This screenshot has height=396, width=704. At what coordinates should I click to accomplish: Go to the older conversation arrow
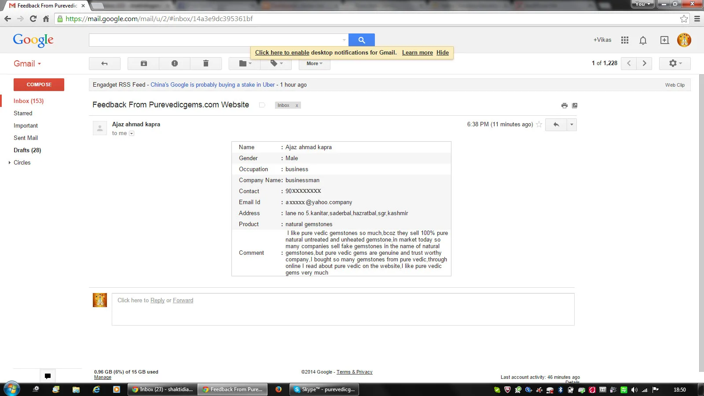[x=645, y=63]
